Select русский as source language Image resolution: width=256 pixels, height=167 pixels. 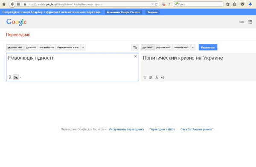pyautogui.click(x=31, y=47)
